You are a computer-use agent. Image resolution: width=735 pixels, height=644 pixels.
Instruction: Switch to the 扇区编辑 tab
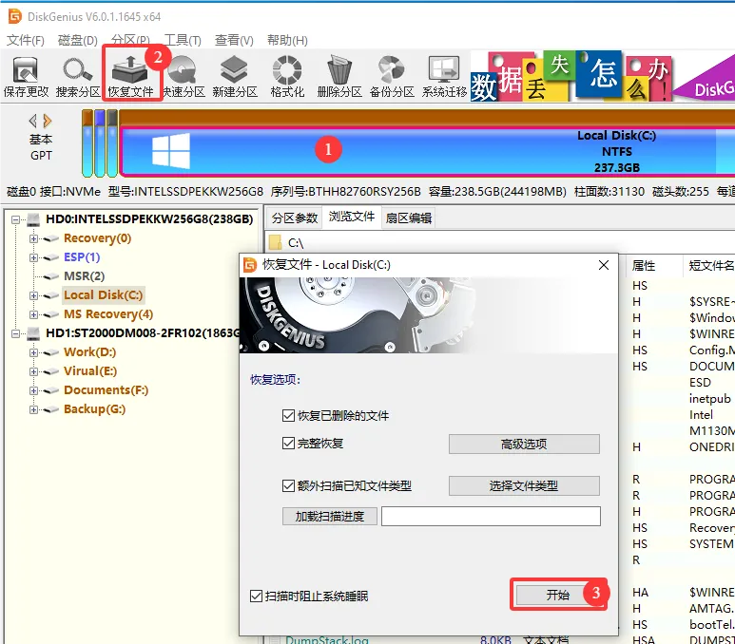tap(408, 218)
